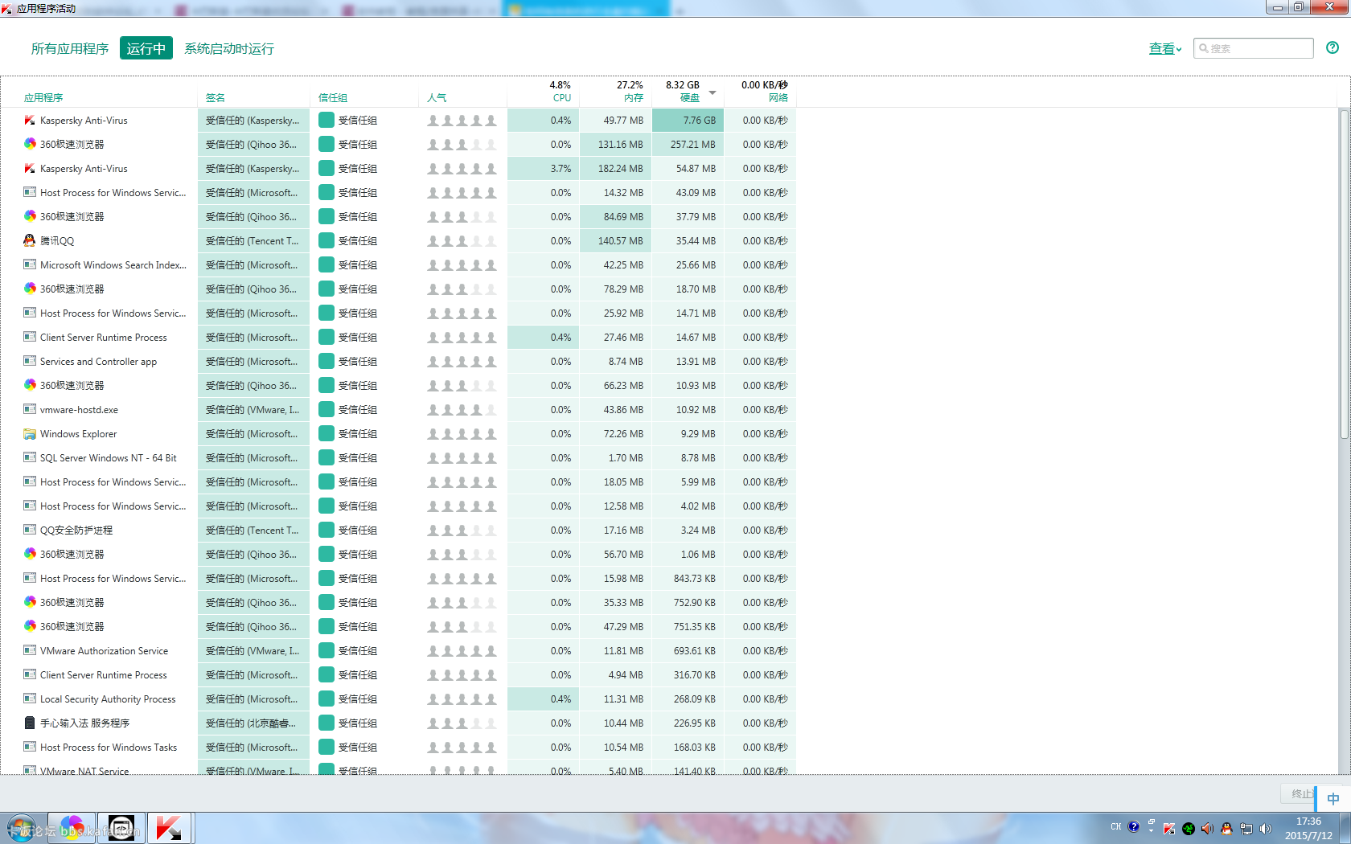Click the 140.57 MB memory cell
1351x844 pixels.
(616, 240)
